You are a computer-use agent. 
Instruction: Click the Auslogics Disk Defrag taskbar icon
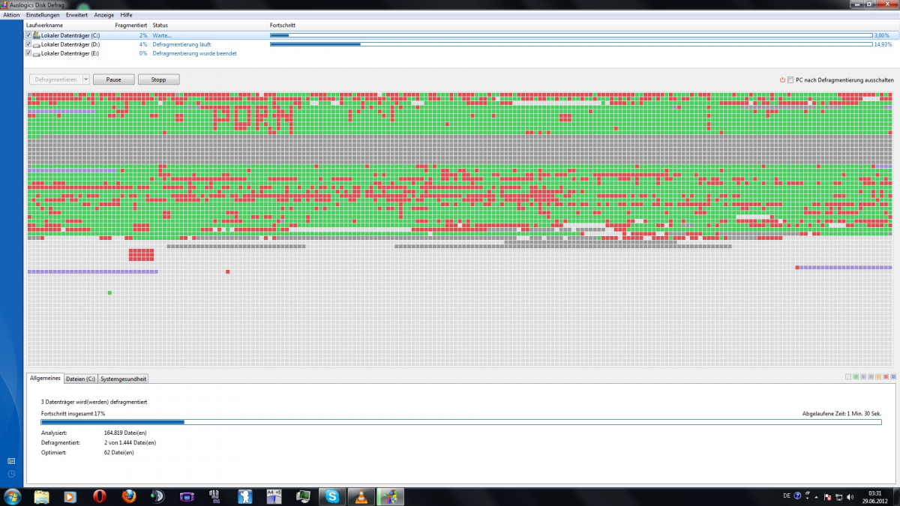pos(390,496)
